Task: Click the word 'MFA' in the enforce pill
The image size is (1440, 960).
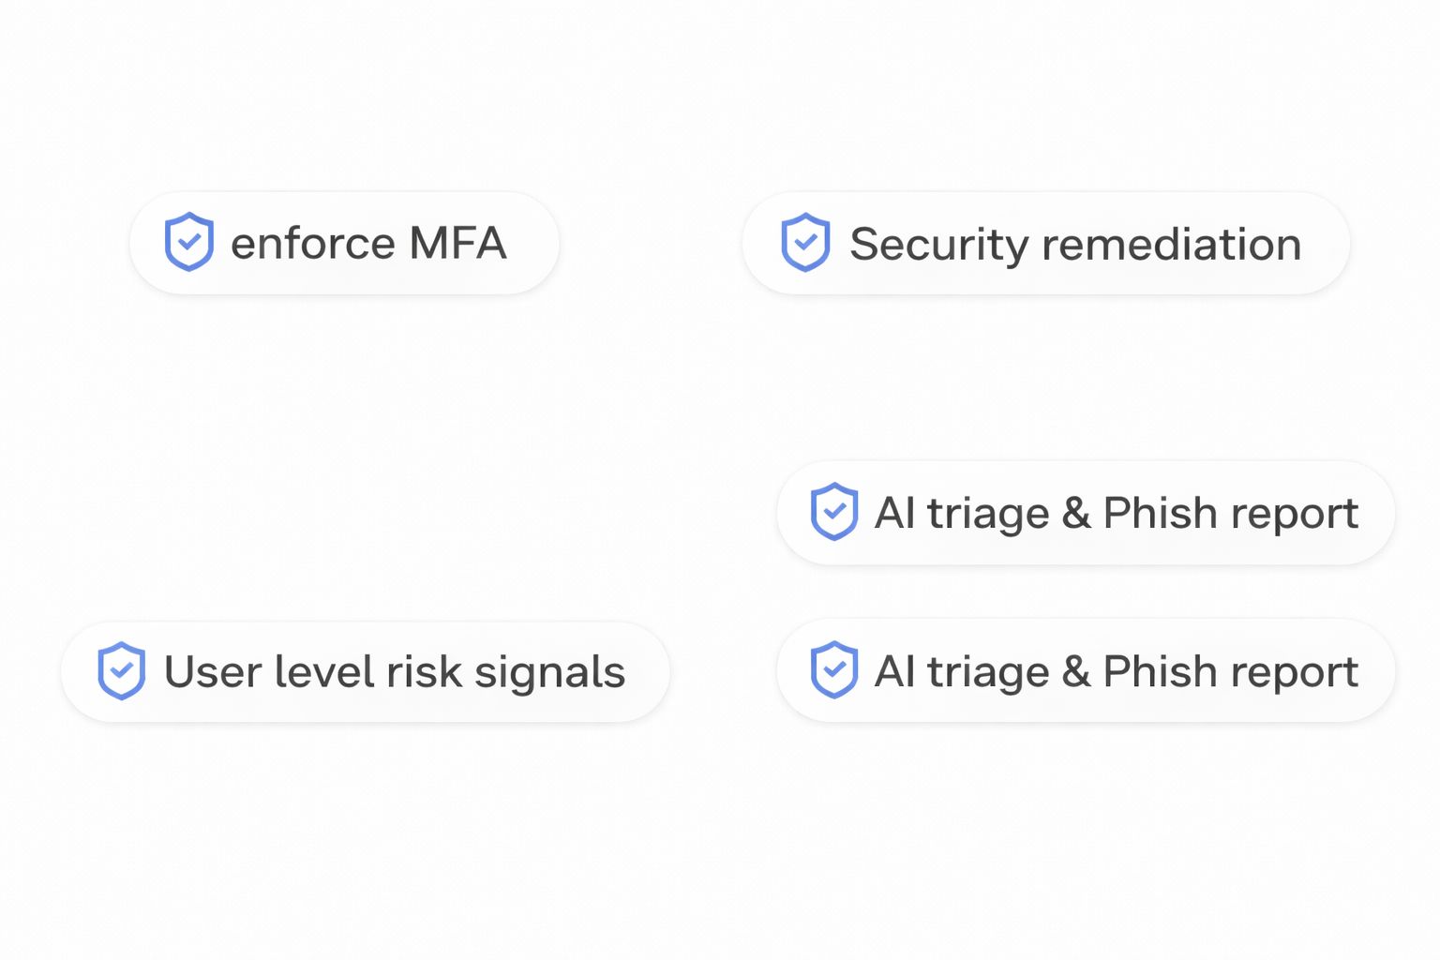Action: point(457,244)
